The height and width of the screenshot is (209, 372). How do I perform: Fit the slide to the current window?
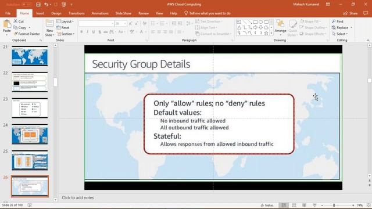point(369,205)
